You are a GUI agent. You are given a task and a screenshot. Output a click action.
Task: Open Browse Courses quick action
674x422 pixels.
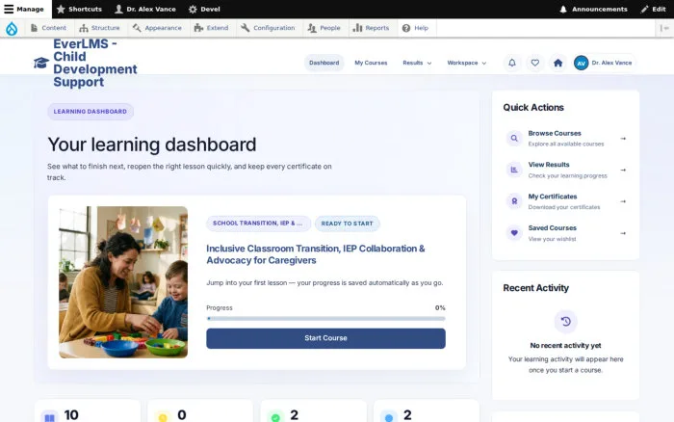coord(566,139)
